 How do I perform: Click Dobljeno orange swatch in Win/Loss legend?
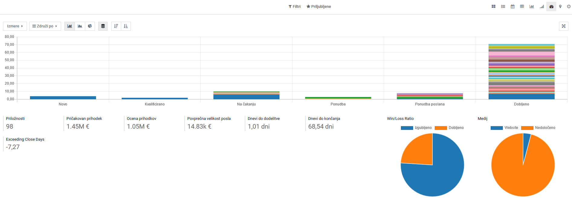441,128
